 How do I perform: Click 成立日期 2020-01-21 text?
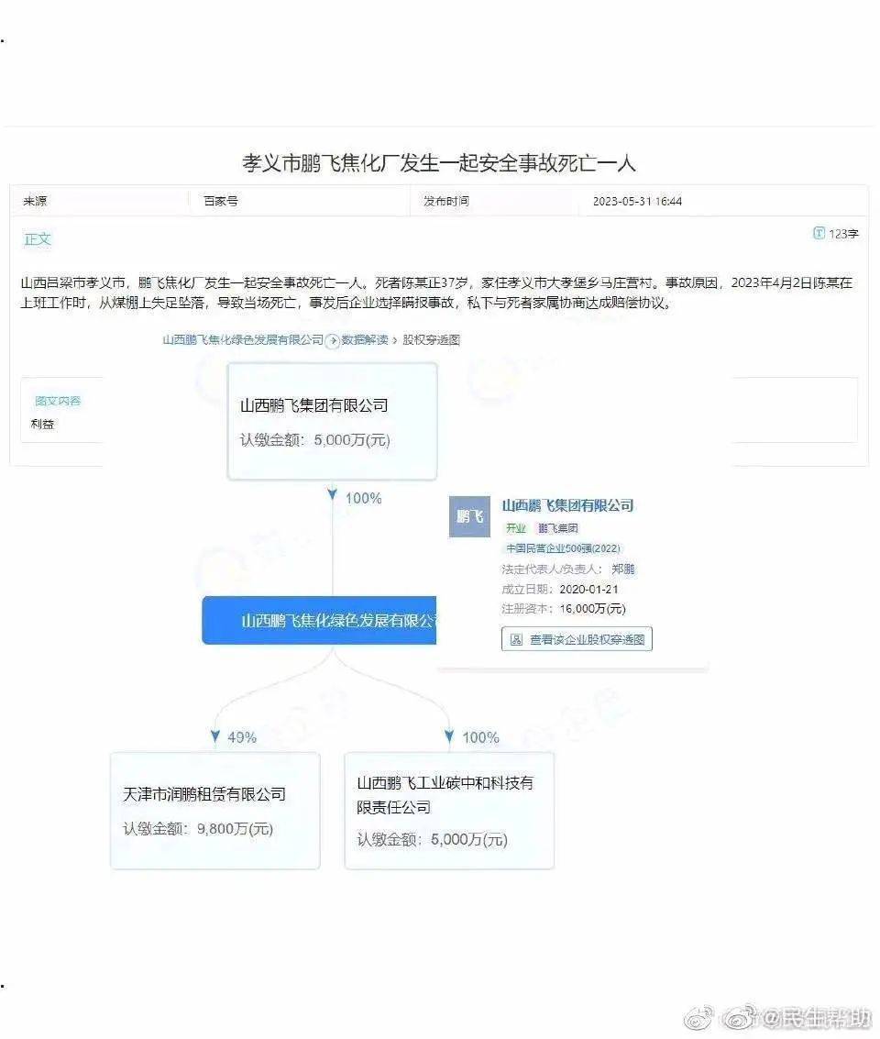pyautogui.click(x=560, y=589)
